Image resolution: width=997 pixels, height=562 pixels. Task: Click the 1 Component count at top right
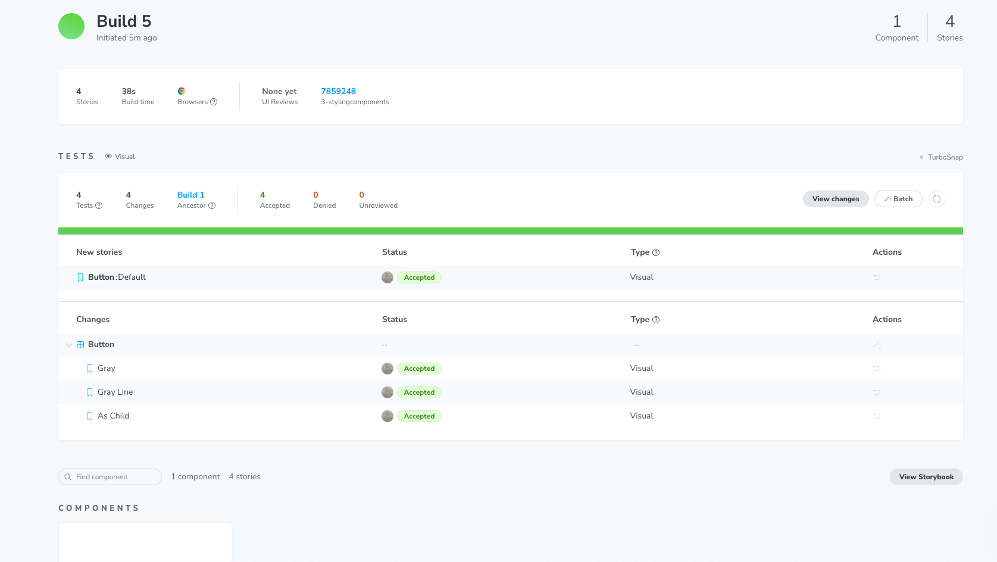click(896, 28)
